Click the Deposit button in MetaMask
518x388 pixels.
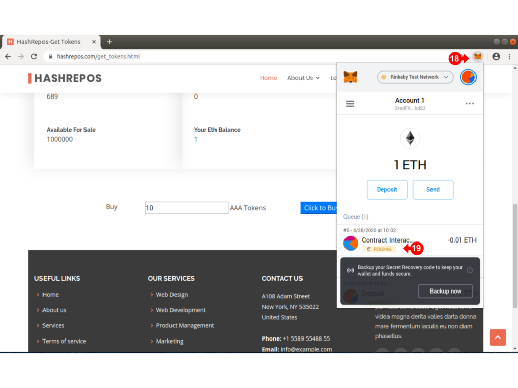[387, 190]
